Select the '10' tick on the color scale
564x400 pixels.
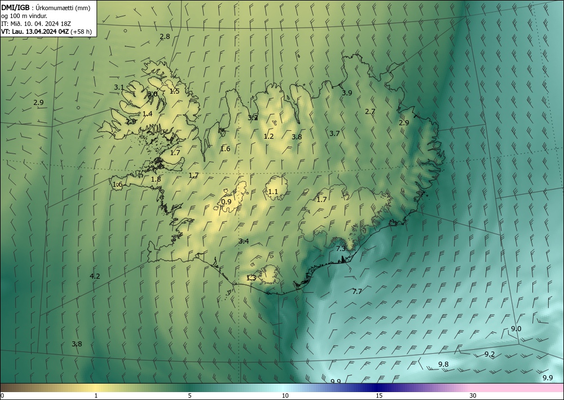click(285, 396)
